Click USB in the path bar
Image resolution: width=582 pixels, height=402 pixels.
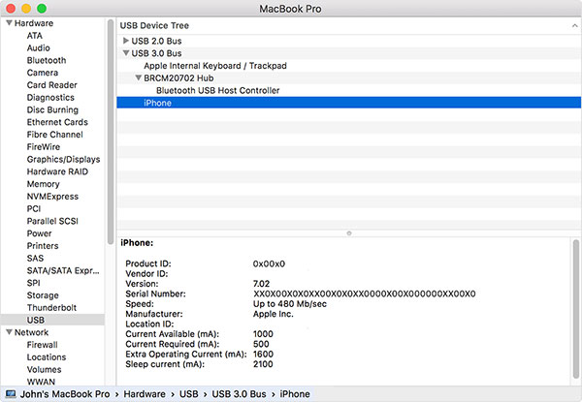(188, 394)
